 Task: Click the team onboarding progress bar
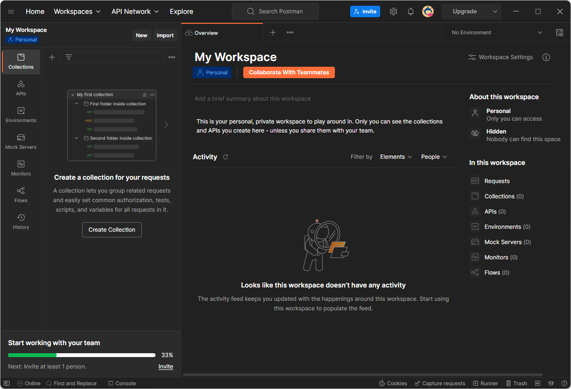point(82,355)
